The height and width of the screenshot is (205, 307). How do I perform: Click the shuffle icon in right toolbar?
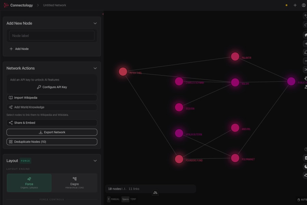click(305, 70)
